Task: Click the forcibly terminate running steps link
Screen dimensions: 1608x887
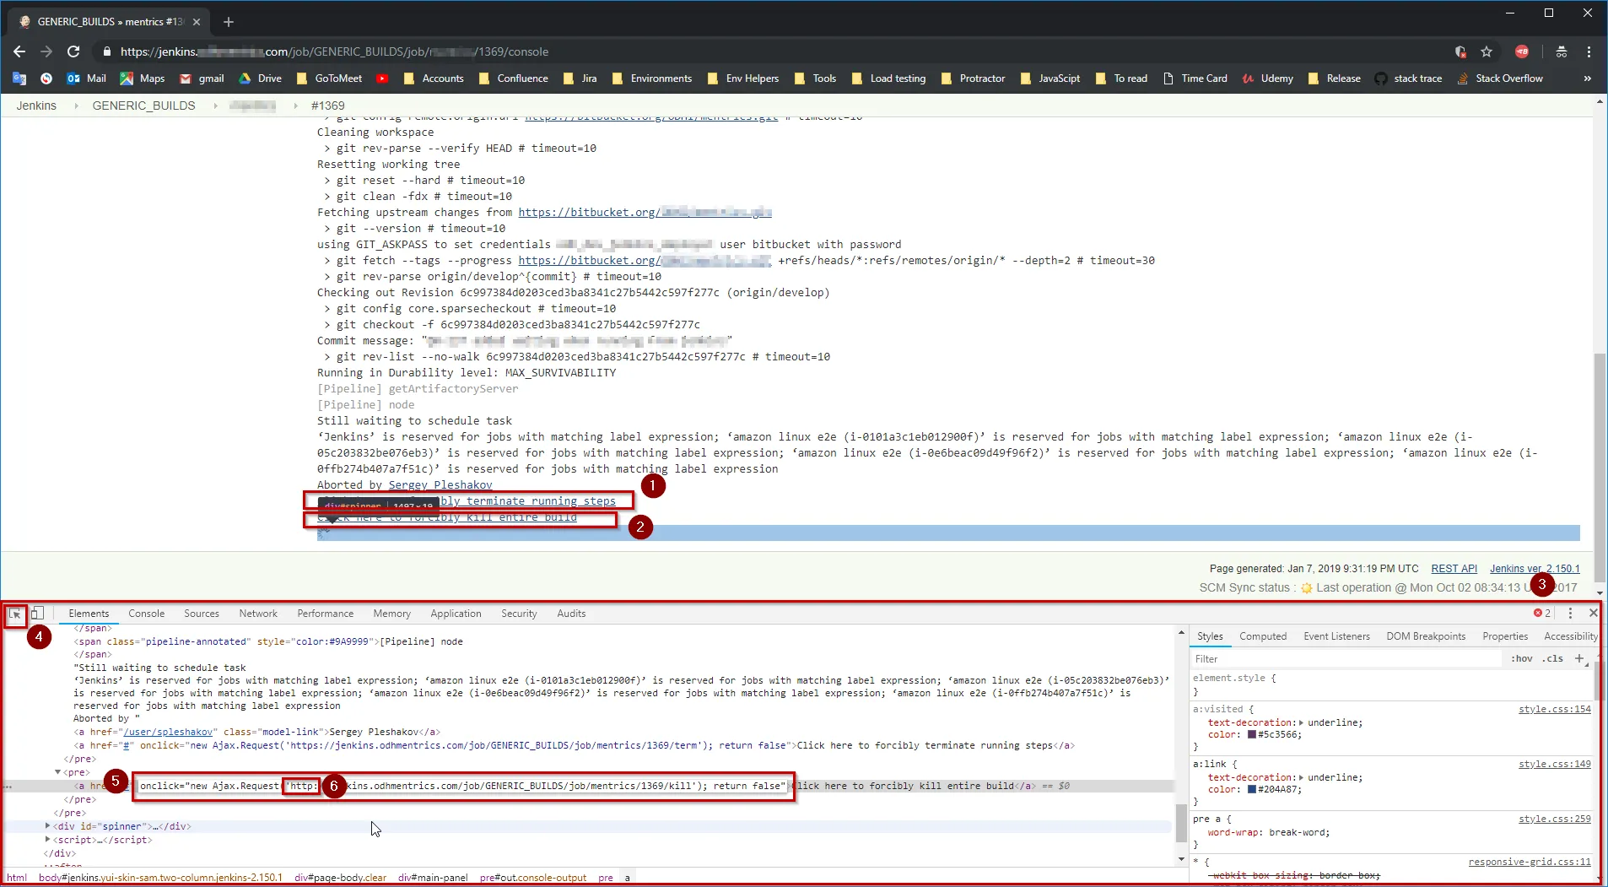Action: click(x=467, y=501)
